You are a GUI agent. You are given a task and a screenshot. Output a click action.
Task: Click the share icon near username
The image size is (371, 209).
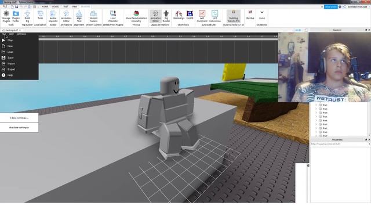(344, 6)
